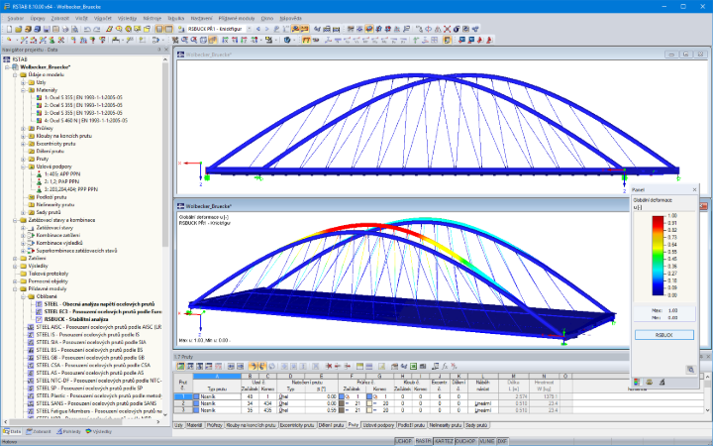The height and width of the screenshot is (446, 713).
Task: Switch to the Uzlové podpory table tab
Action: click(x=378, y=425)
